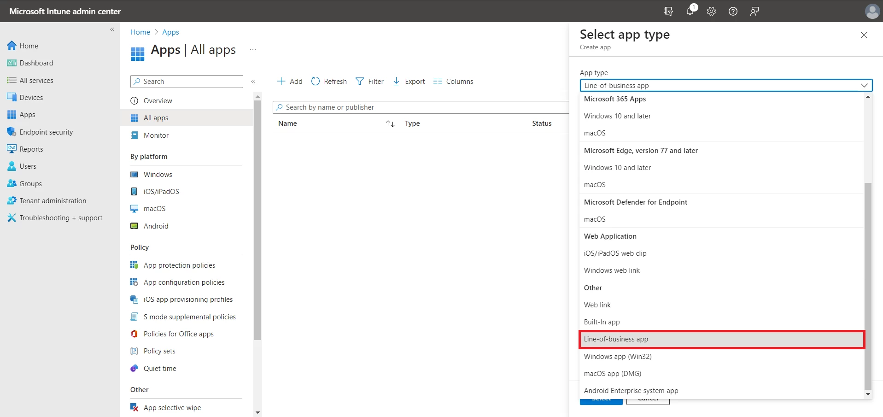The image size is (883, 417).
Task: Click the Search box in Apps menu
Action: point(187,82)
